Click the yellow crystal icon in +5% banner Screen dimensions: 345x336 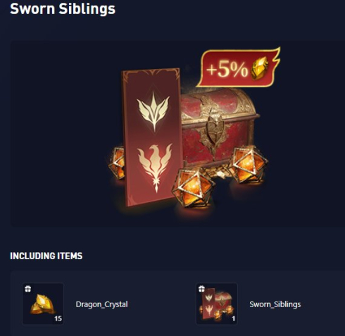point(260,68)
